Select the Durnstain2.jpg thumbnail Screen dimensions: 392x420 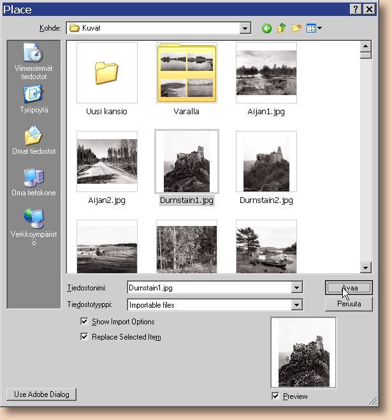point(266,162)
